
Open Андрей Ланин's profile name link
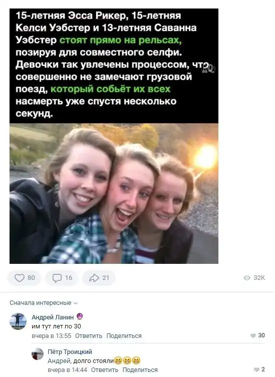53,317
